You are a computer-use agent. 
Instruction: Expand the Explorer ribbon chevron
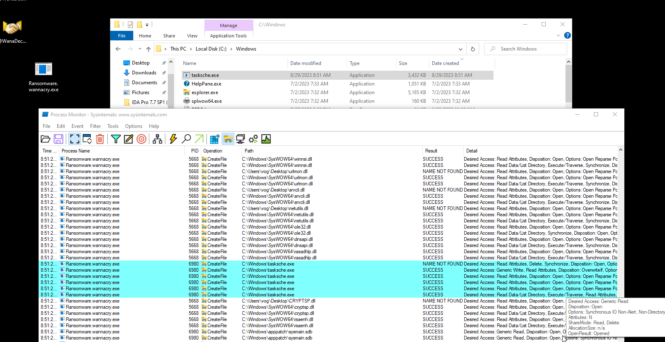558,35
